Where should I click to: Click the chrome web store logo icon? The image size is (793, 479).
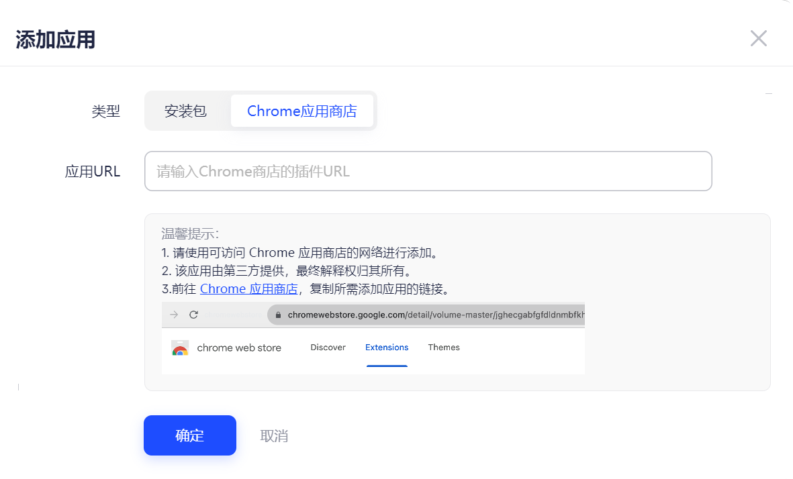(180, 348)
